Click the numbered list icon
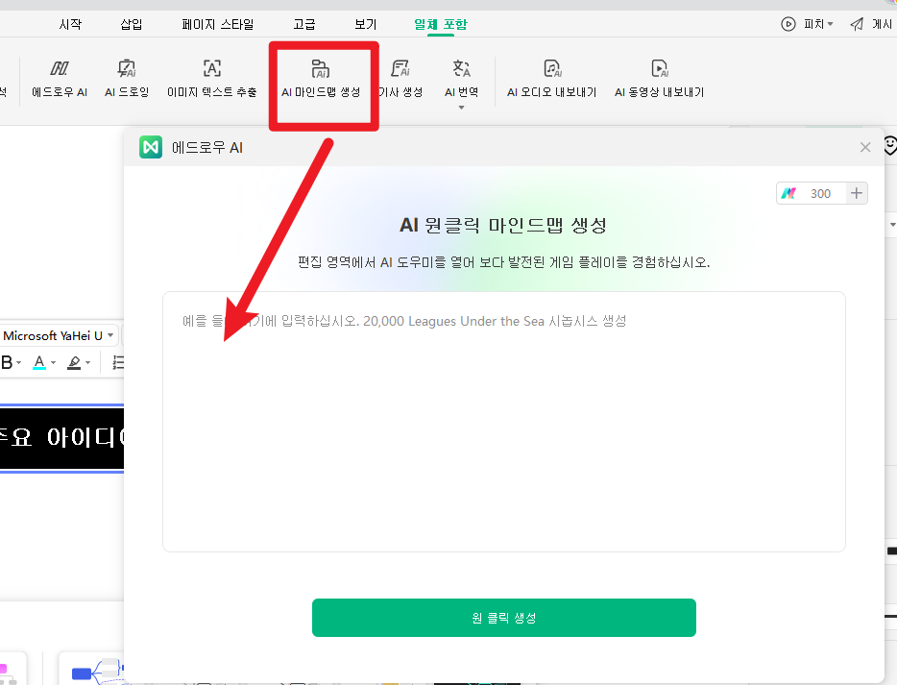Viewport: 897px width, 685px height. coord(118,362)
